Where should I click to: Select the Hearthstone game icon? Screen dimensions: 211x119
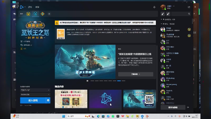[42, 14]
